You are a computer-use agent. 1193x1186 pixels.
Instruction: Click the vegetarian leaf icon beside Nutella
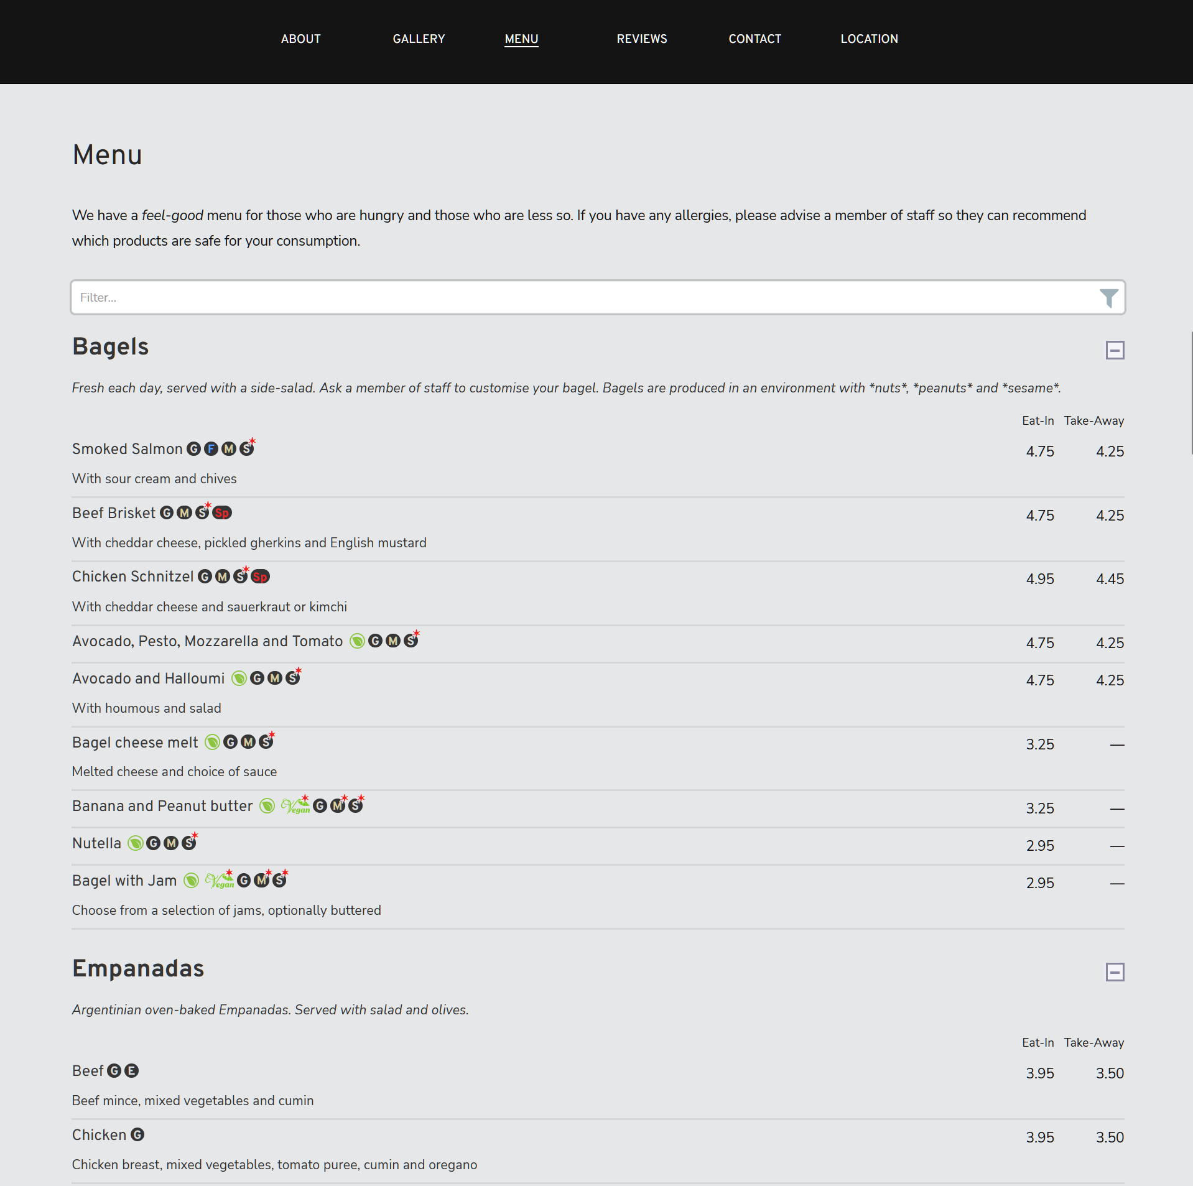coord(135,843)
